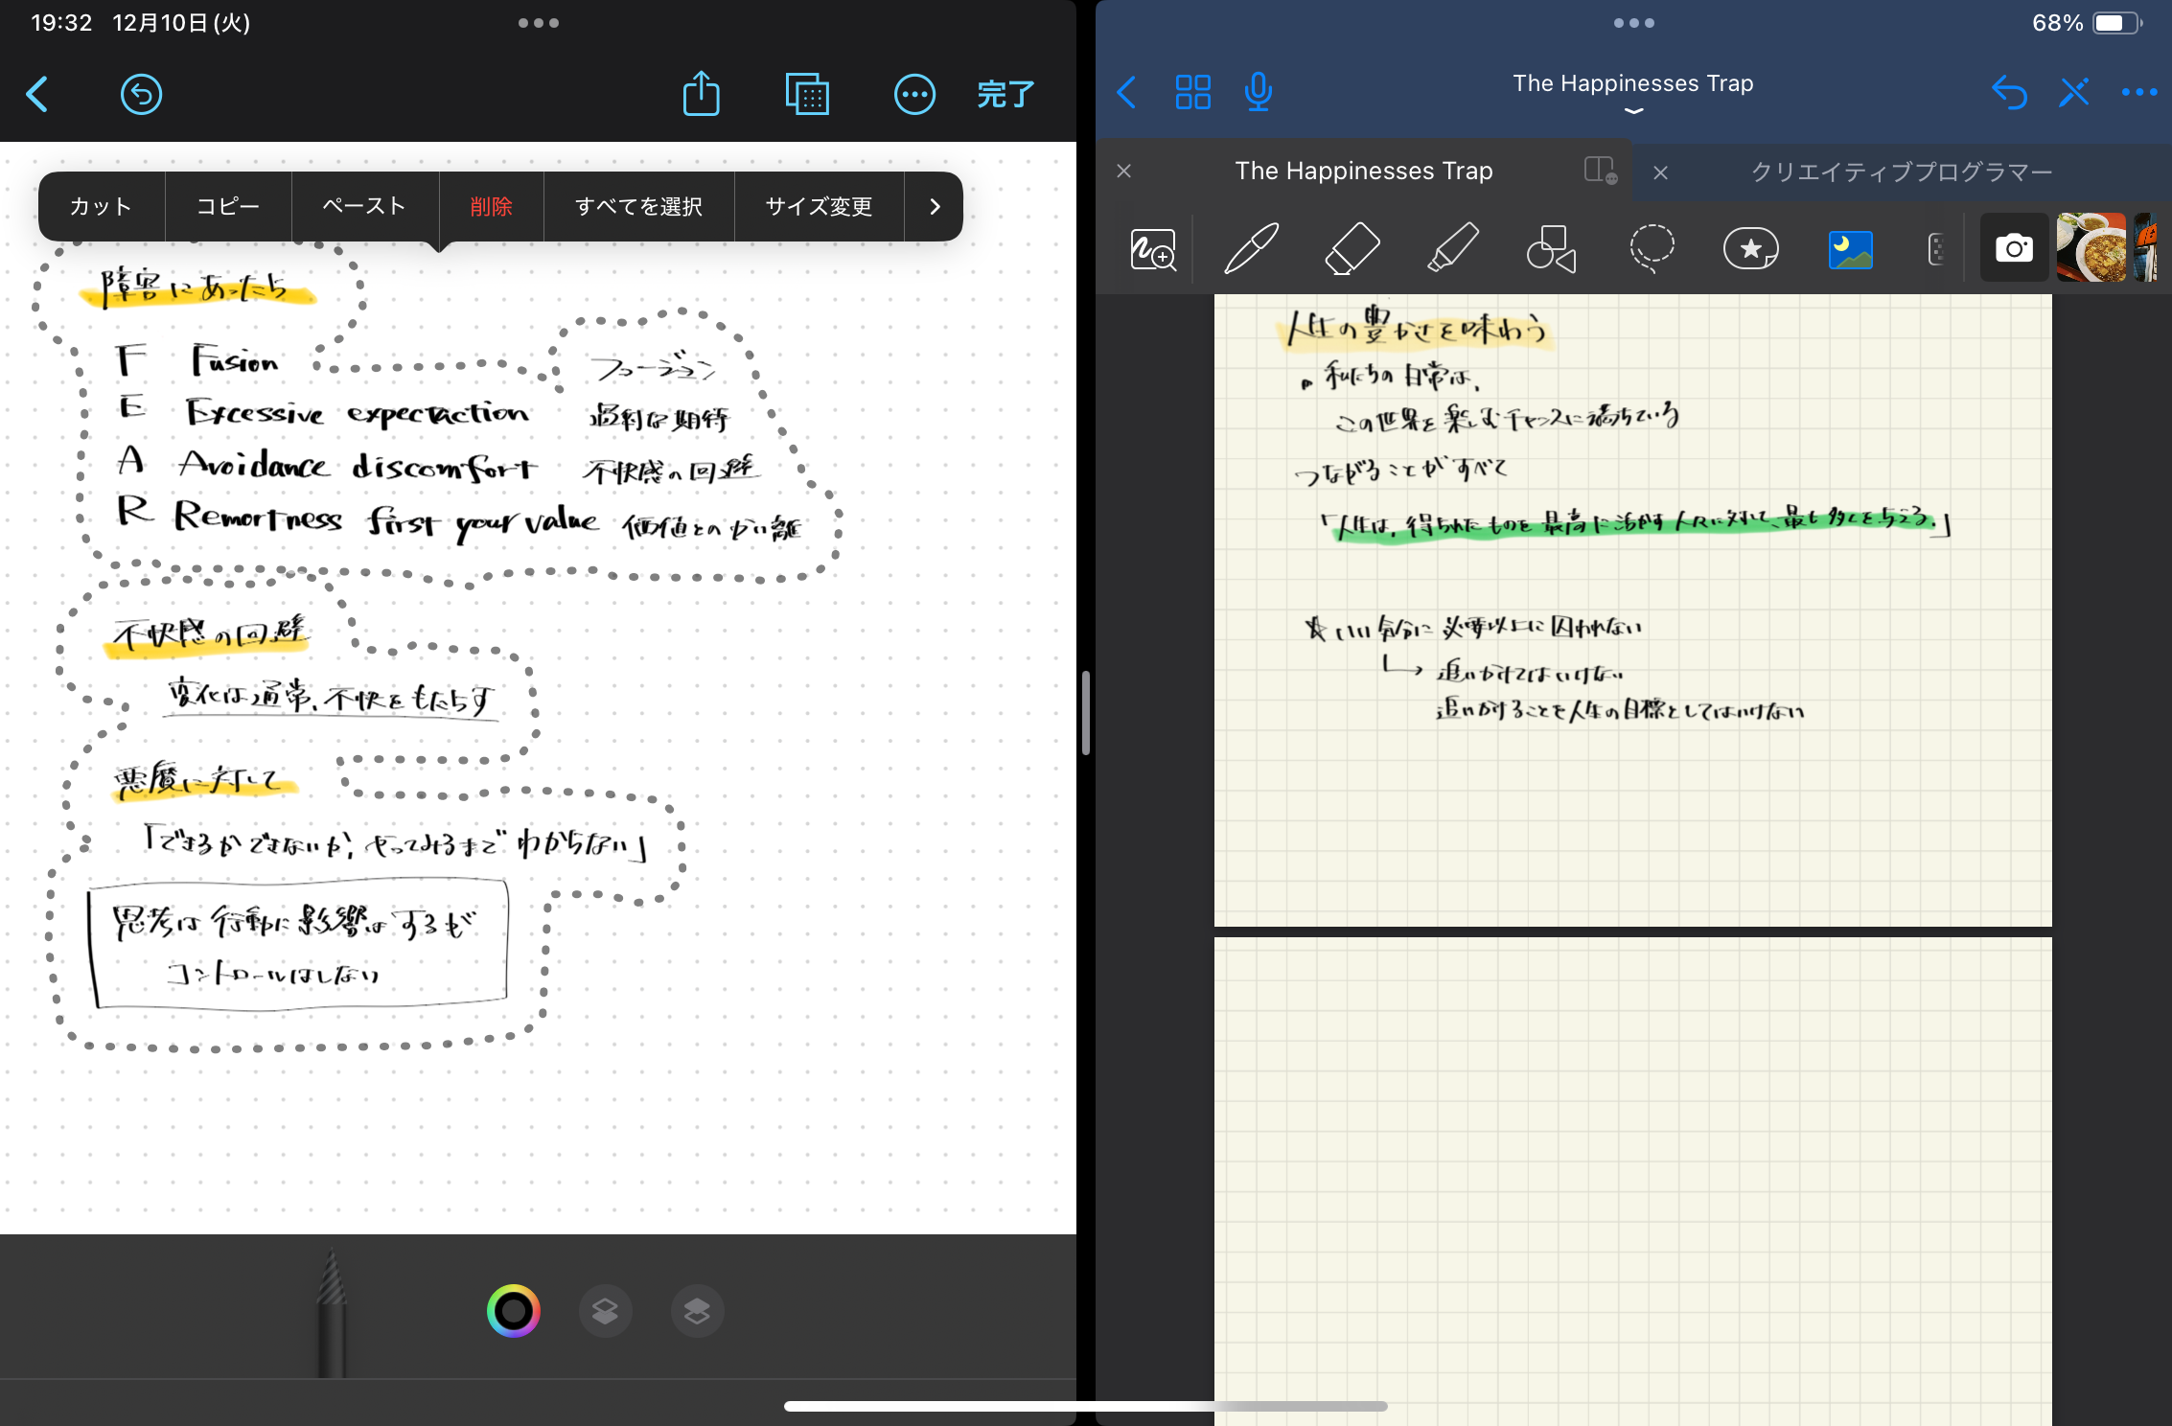The width and height of the screenshot is (2172, 1426).
Task: Switch to the クリエイティブプログラマー tab
Action: tap(1902, 172)
